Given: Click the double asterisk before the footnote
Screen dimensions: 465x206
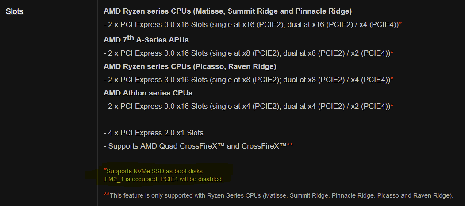Looking at the screenshot, I should click(x=106, y=195).
